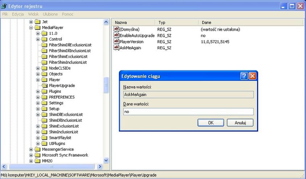This screenshot has width=306, height=179.
Task: Click the PlayerVersion string icon
Action: (116, 42)
